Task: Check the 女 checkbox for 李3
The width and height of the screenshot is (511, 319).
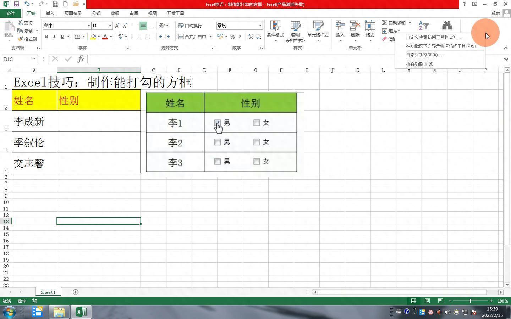Action: point(257,162)
